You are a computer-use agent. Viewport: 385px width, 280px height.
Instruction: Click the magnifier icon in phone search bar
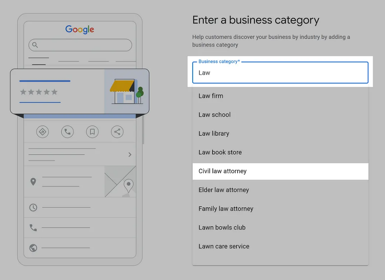point(35,45)
